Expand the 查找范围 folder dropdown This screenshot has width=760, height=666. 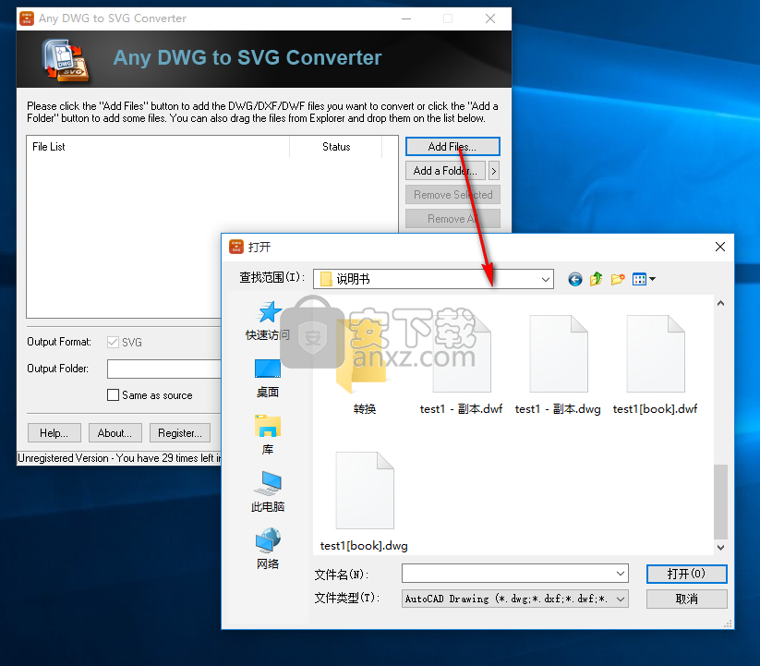click(x=545, y=279)
